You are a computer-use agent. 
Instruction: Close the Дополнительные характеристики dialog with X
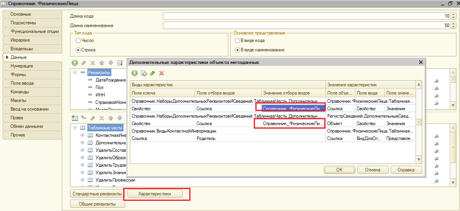[420, 62]
